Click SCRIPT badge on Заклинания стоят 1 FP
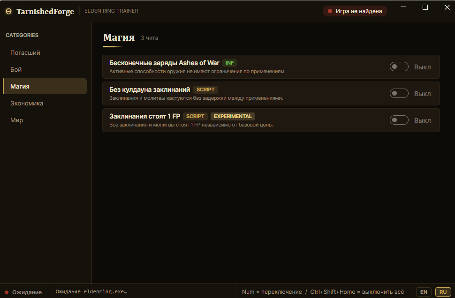Viewport: 455px width, 298px height. click(x=195, y=116)
